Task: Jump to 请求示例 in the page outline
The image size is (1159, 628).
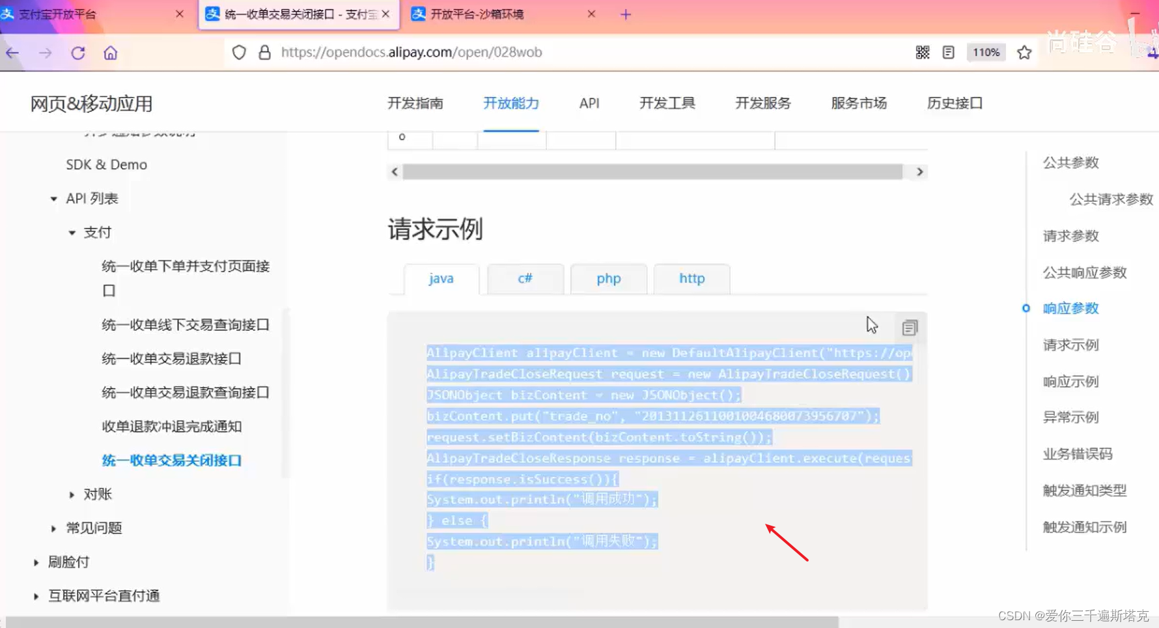Action: [x=1071, y=345]
